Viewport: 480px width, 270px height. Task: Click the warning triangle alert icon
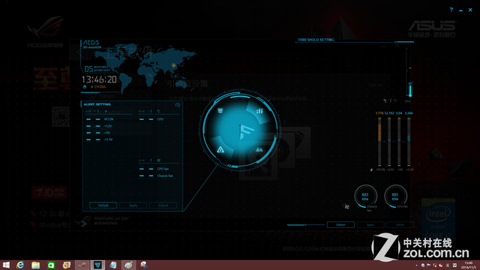220,149
